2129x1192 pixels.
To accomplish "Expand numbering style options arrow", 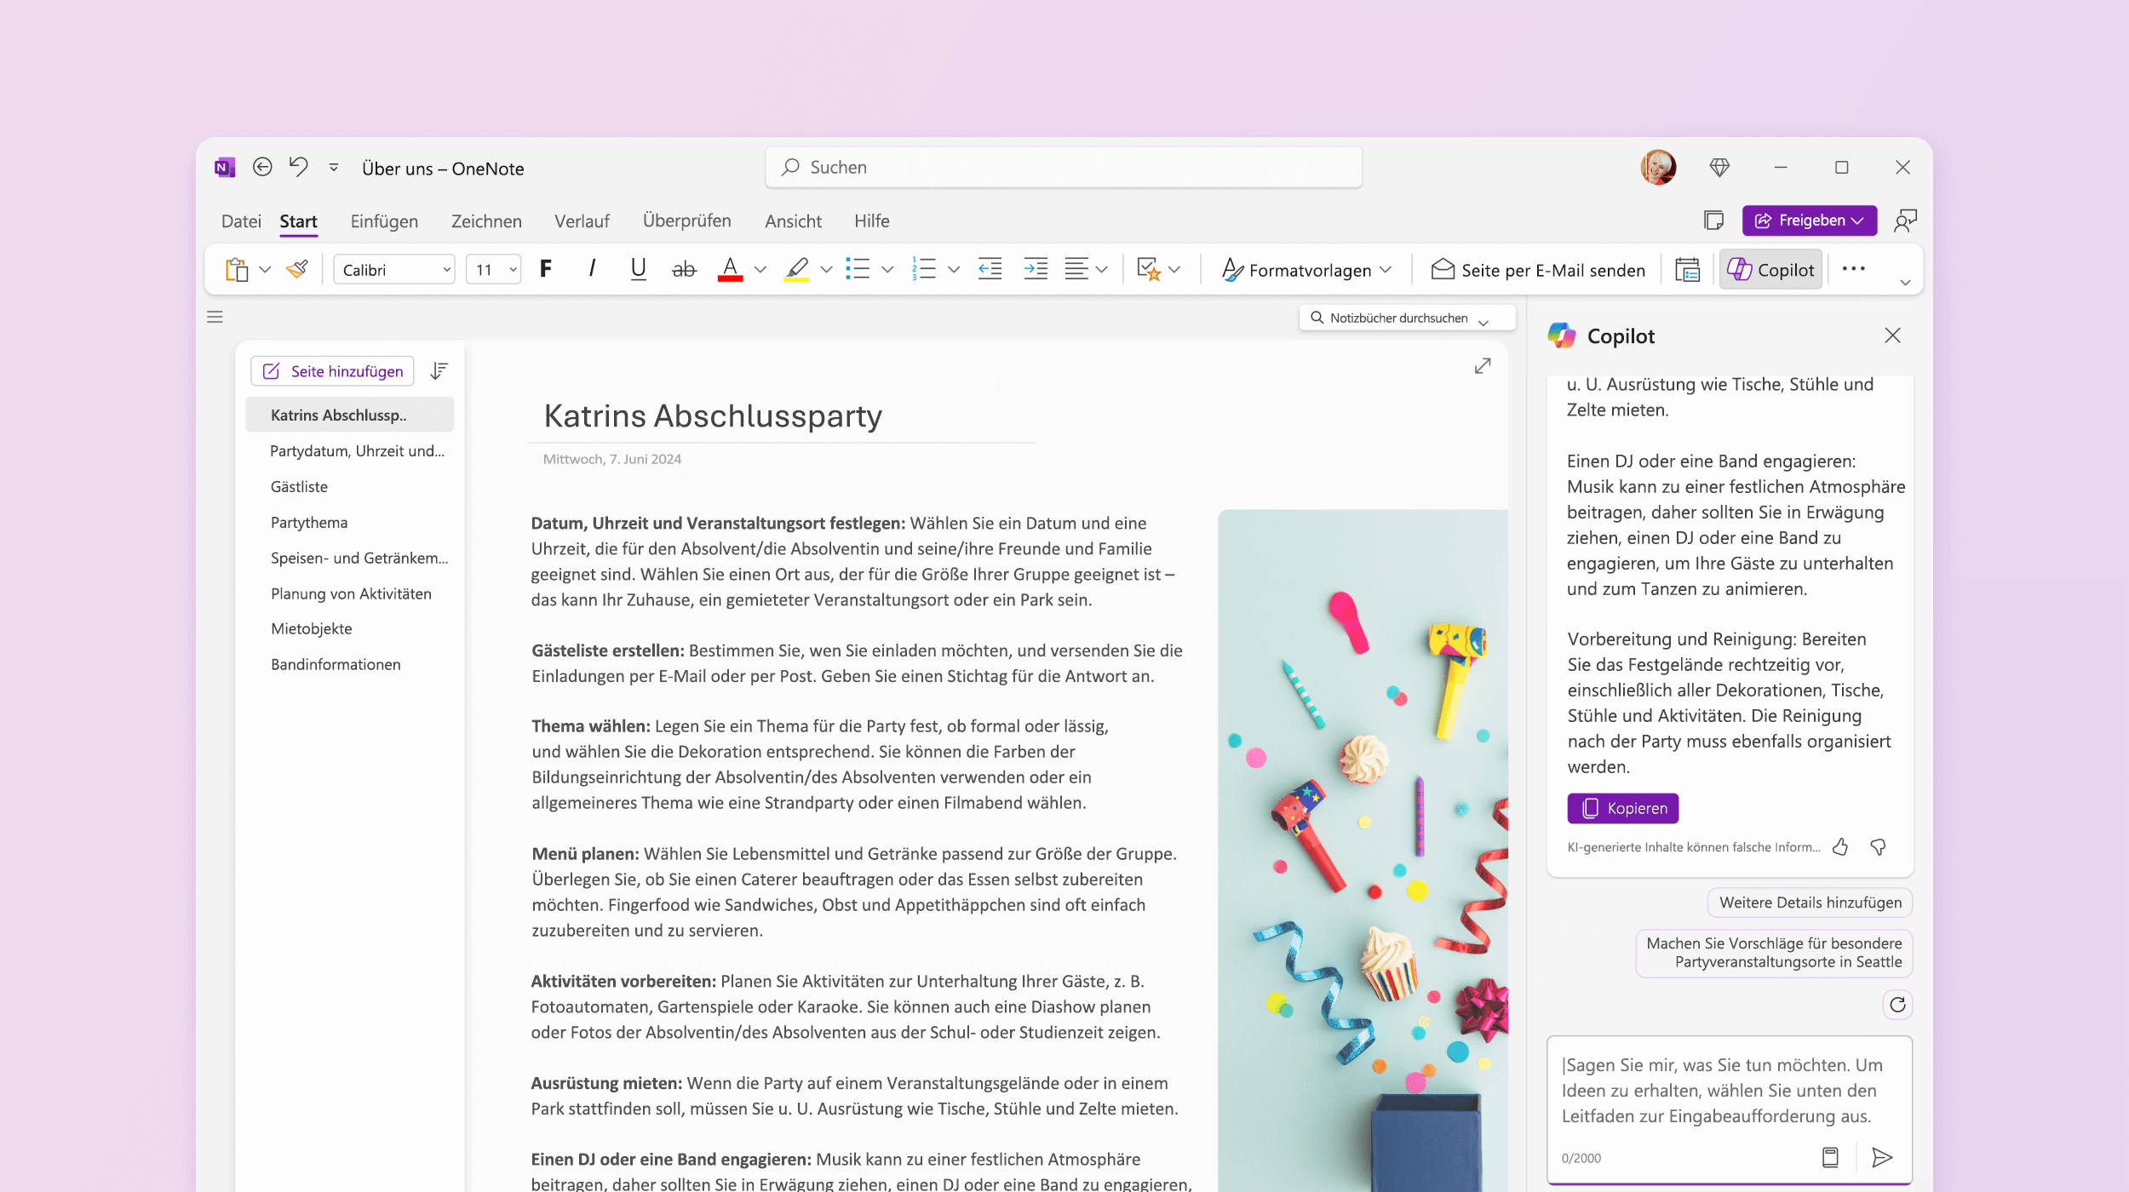I will (x=954, y=270).
